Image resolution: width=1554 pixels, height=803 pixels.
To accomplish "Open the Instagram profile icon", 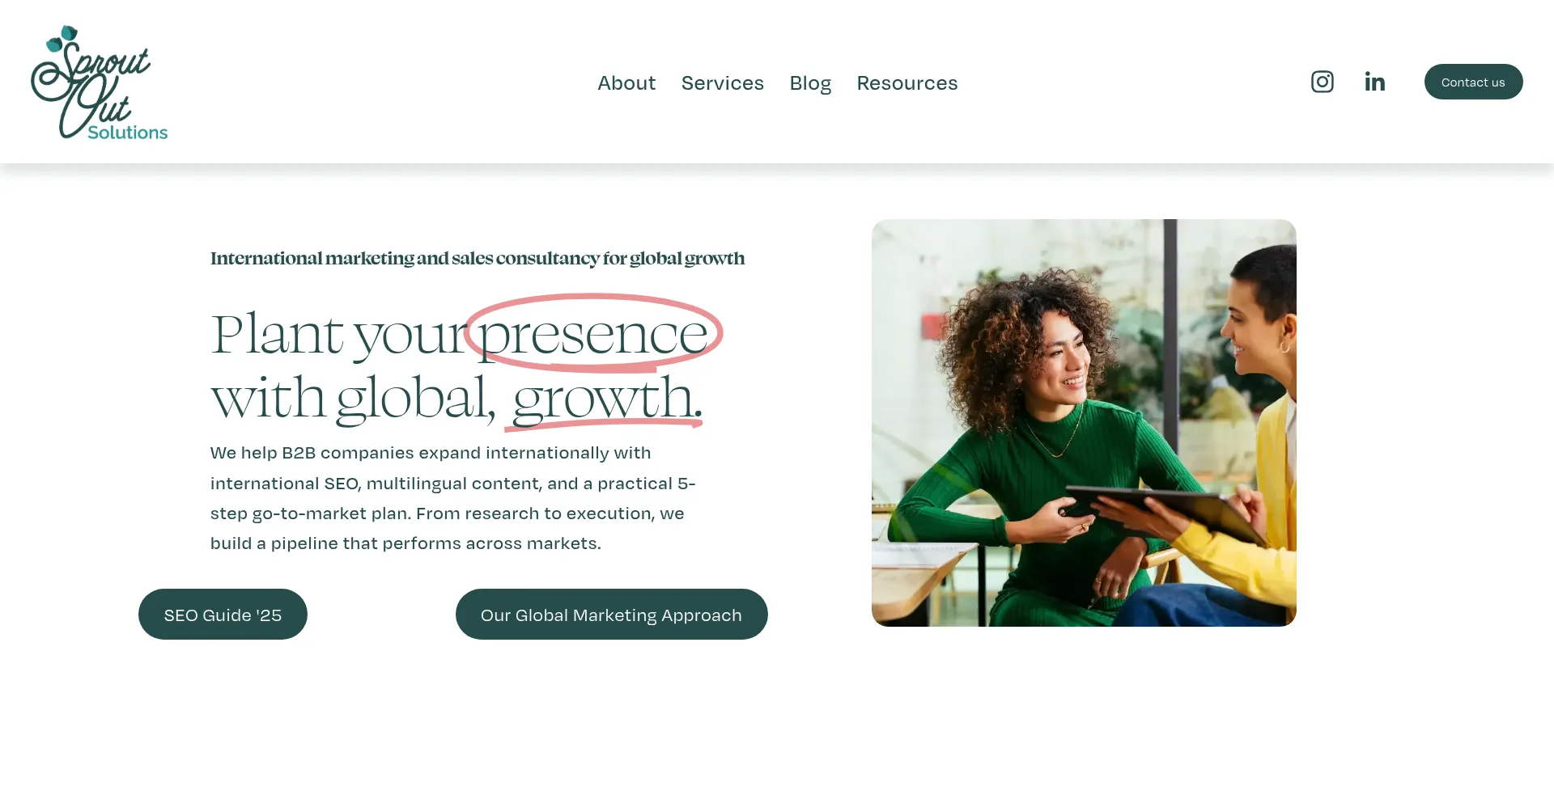I will pos(1322,82).
